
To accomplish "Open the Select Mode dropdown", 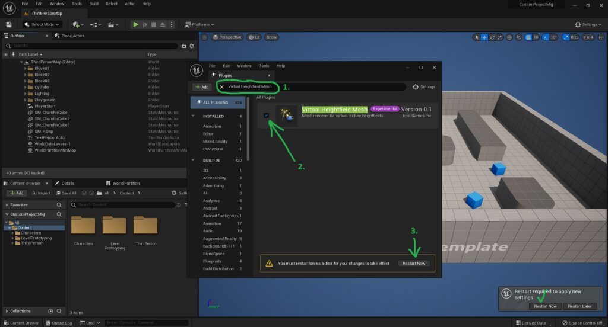I will click(42, 24).
